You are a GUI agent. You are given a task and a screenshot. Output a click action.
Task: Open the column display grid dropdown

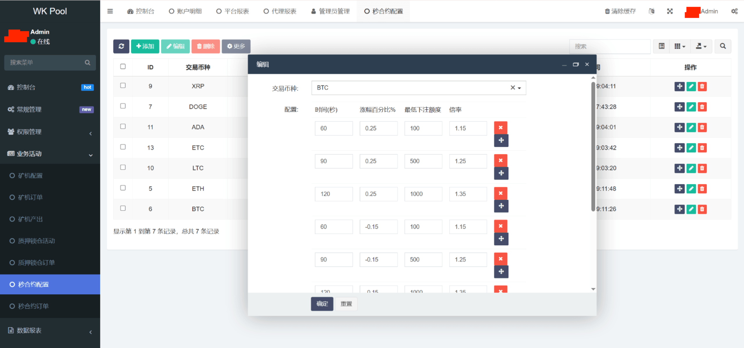click(679, 46)
